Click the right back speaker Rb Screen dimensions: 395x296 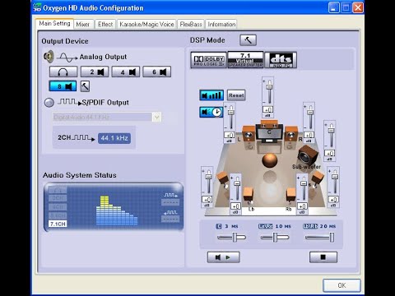[x=290, y=195]
